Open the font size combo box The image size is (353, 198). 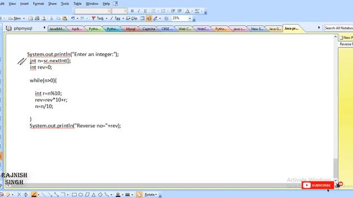pos(120,11)
